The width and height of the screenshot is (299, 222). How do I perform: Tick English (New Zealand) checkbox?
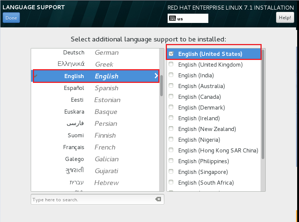point(171,128)
